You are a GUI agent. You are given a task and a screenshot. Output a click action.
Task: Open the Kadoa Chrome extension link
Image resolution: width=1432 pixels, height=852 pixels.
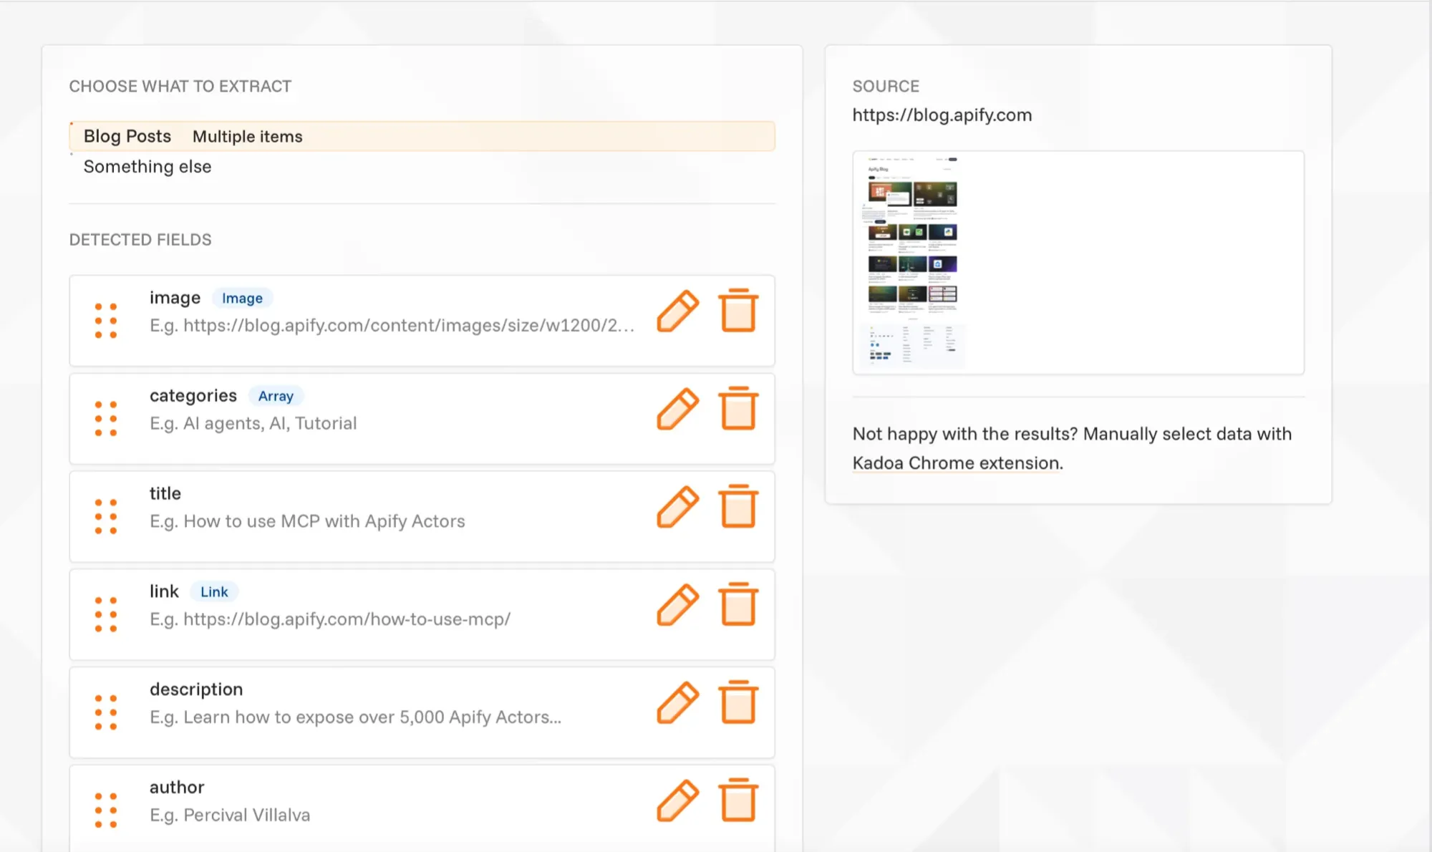tap(957, 463)
